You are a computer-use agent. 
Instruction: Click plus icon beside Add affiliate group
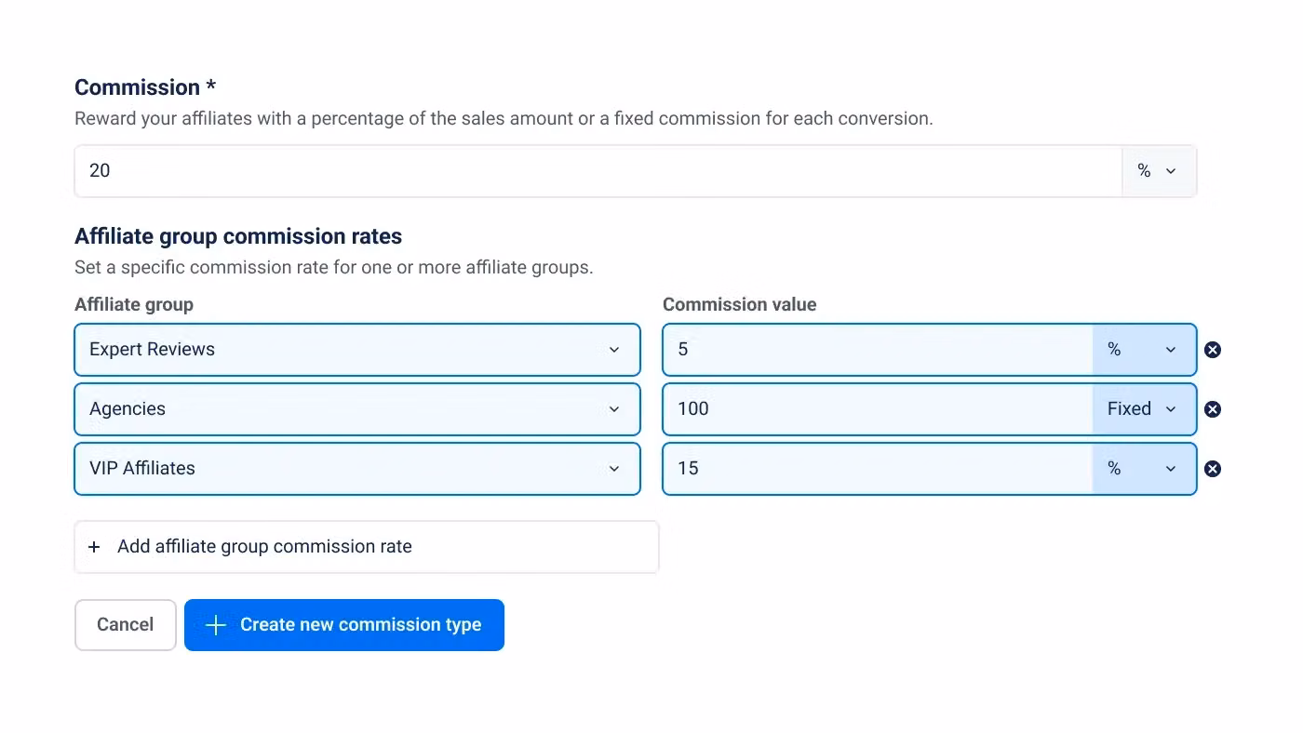click(x=94, y=547)
